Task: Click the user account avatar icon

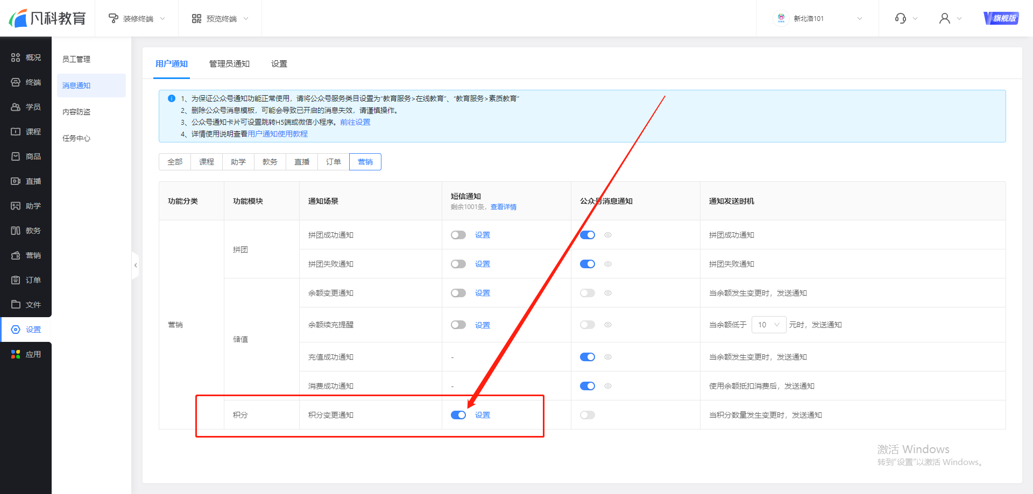Action: pos(945,18)
